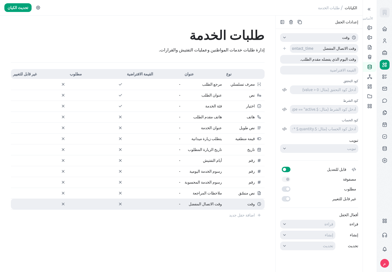Duplicate the field using the copy icon

300,22
